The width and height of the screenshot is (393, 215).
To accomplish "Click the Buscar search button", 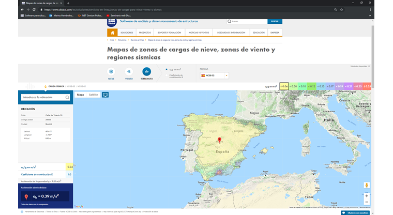I will click(x=275, y=21).
